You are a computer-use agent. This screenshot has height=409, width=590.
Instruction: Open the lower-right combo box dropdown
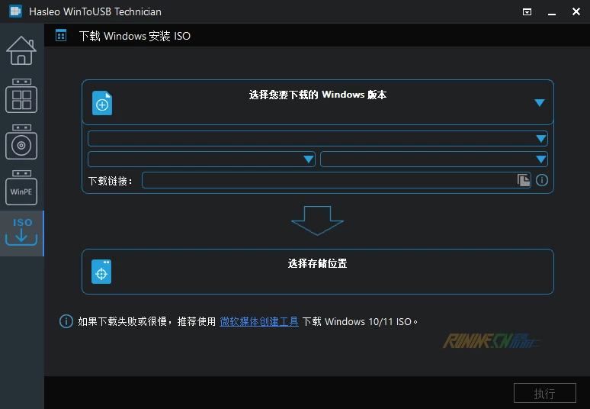pyautogui.click(x=433, y=159)
